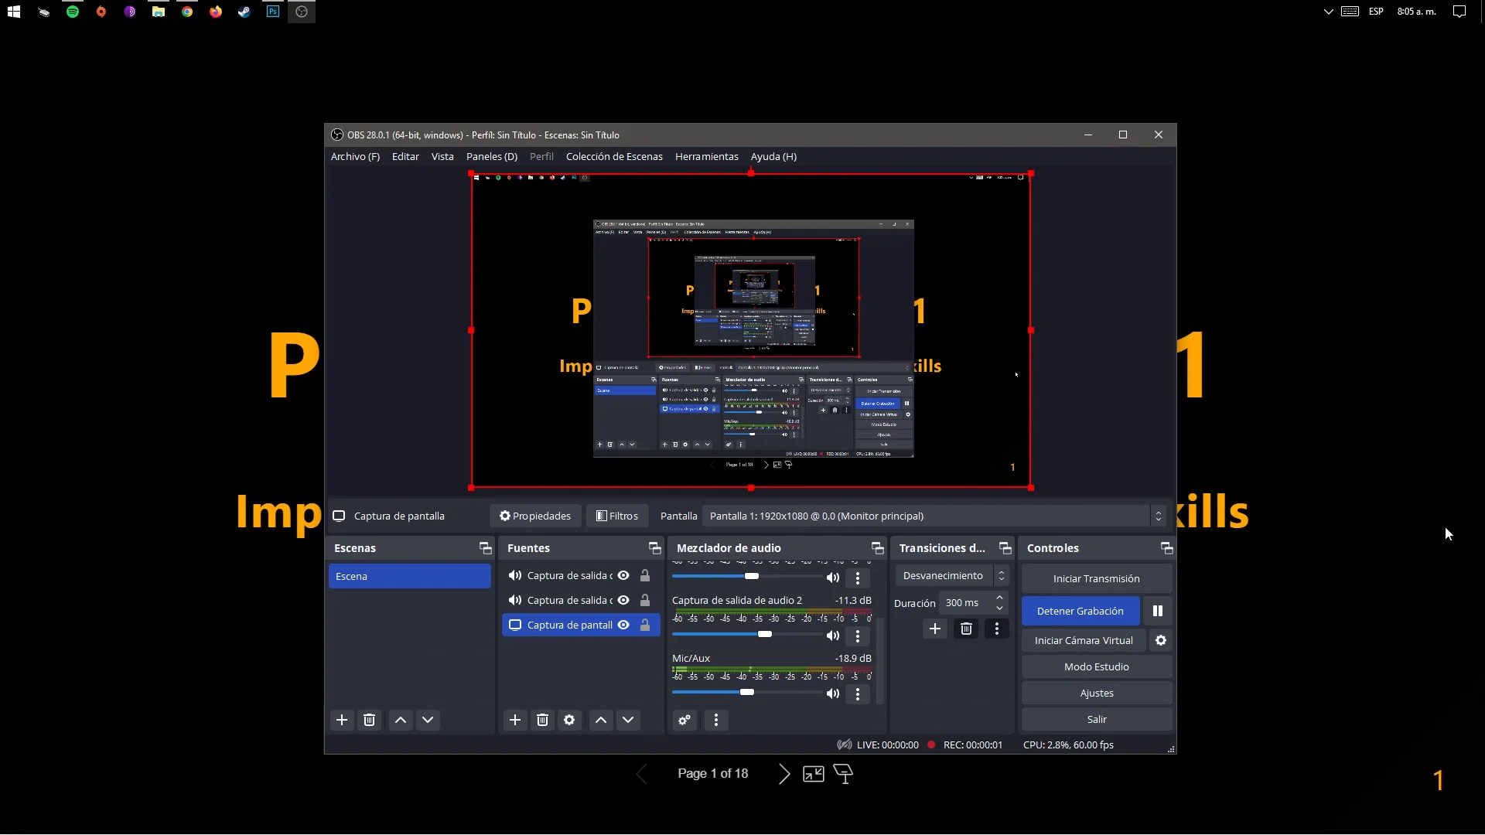Pause the recording with pause icon
Viewport: 1485px width, 835px height.
click(x=1157, y=611)
